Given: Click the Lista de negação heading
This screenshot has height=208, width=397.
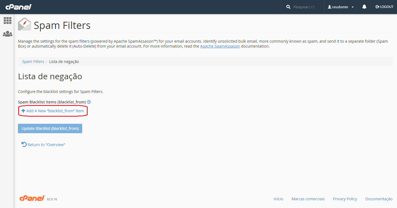Looking at the screenshot, I should [x=50, y=76].
